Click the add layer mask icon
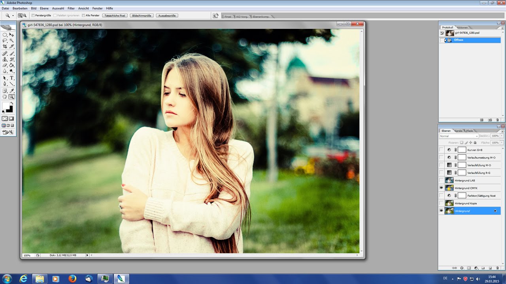The width and height of the screenshot is (506, 284). coord(469,268)
